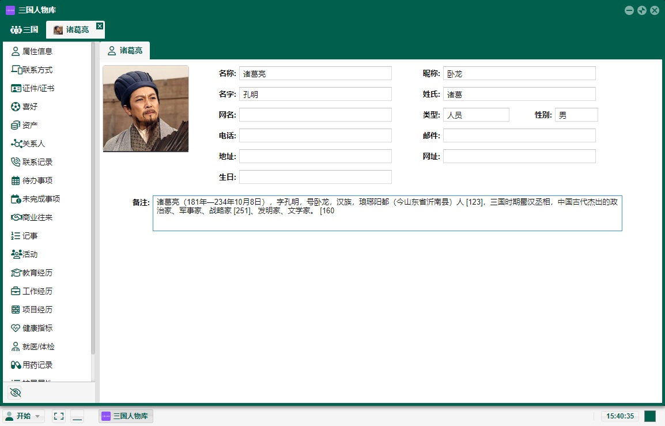Switch to the 三国 tab
This screenshot has height=426, width=665.
(x=24, y=29)
